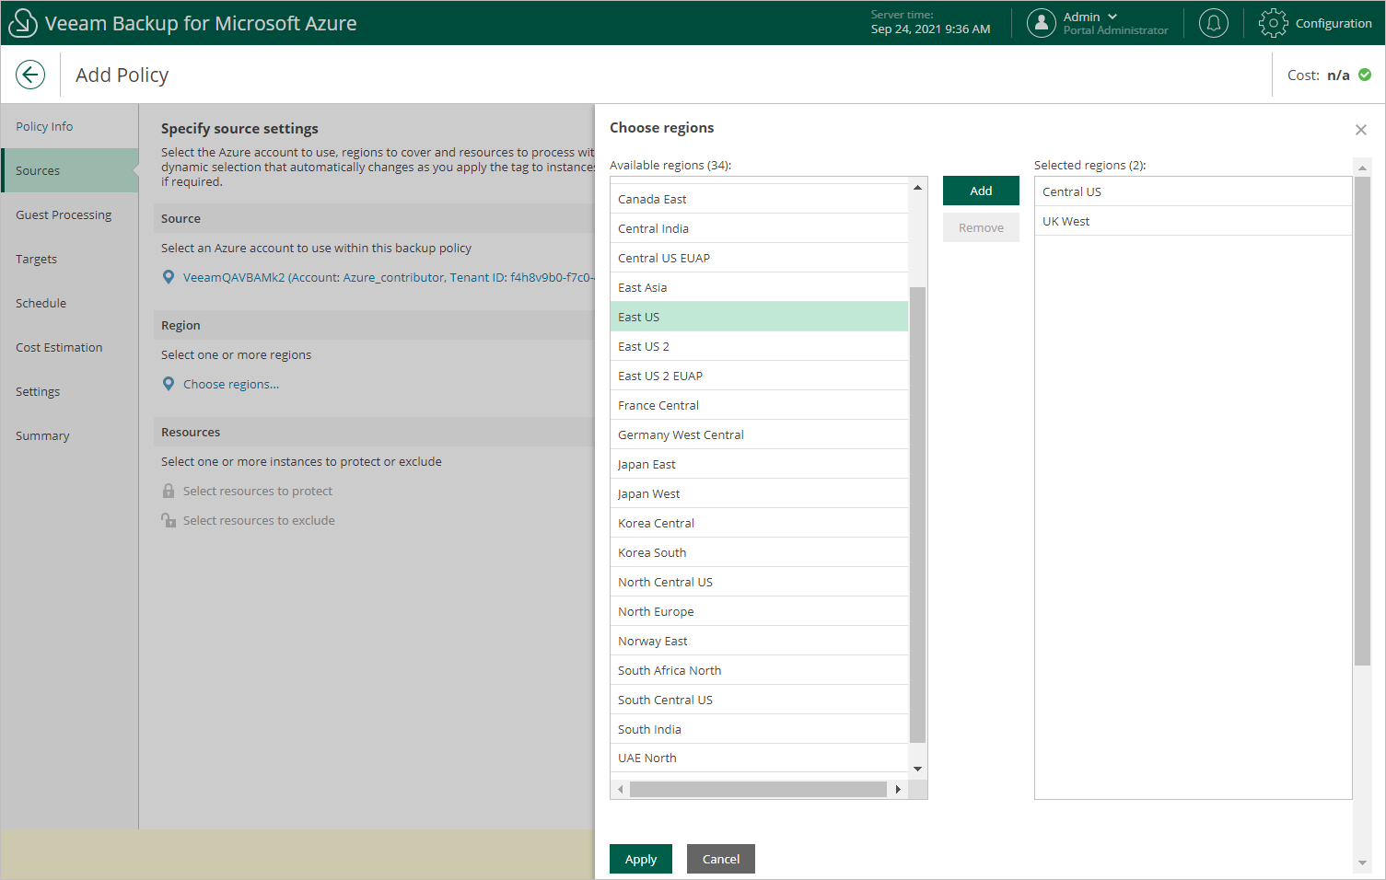Select Central US in selected regions
Image resolution: width=1386 pixels, height=880 pixels.
[1194, 191]
